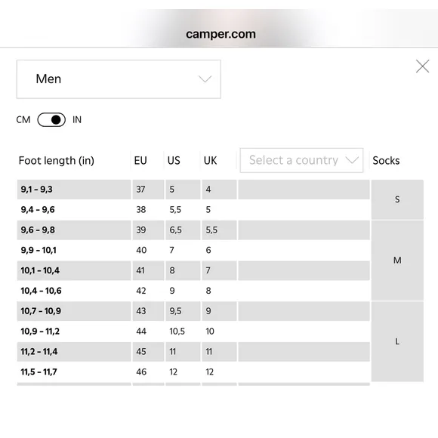This screenshot has width=438, height=438.
Task: Click the camper.com address bar
Action: (221, 34)
